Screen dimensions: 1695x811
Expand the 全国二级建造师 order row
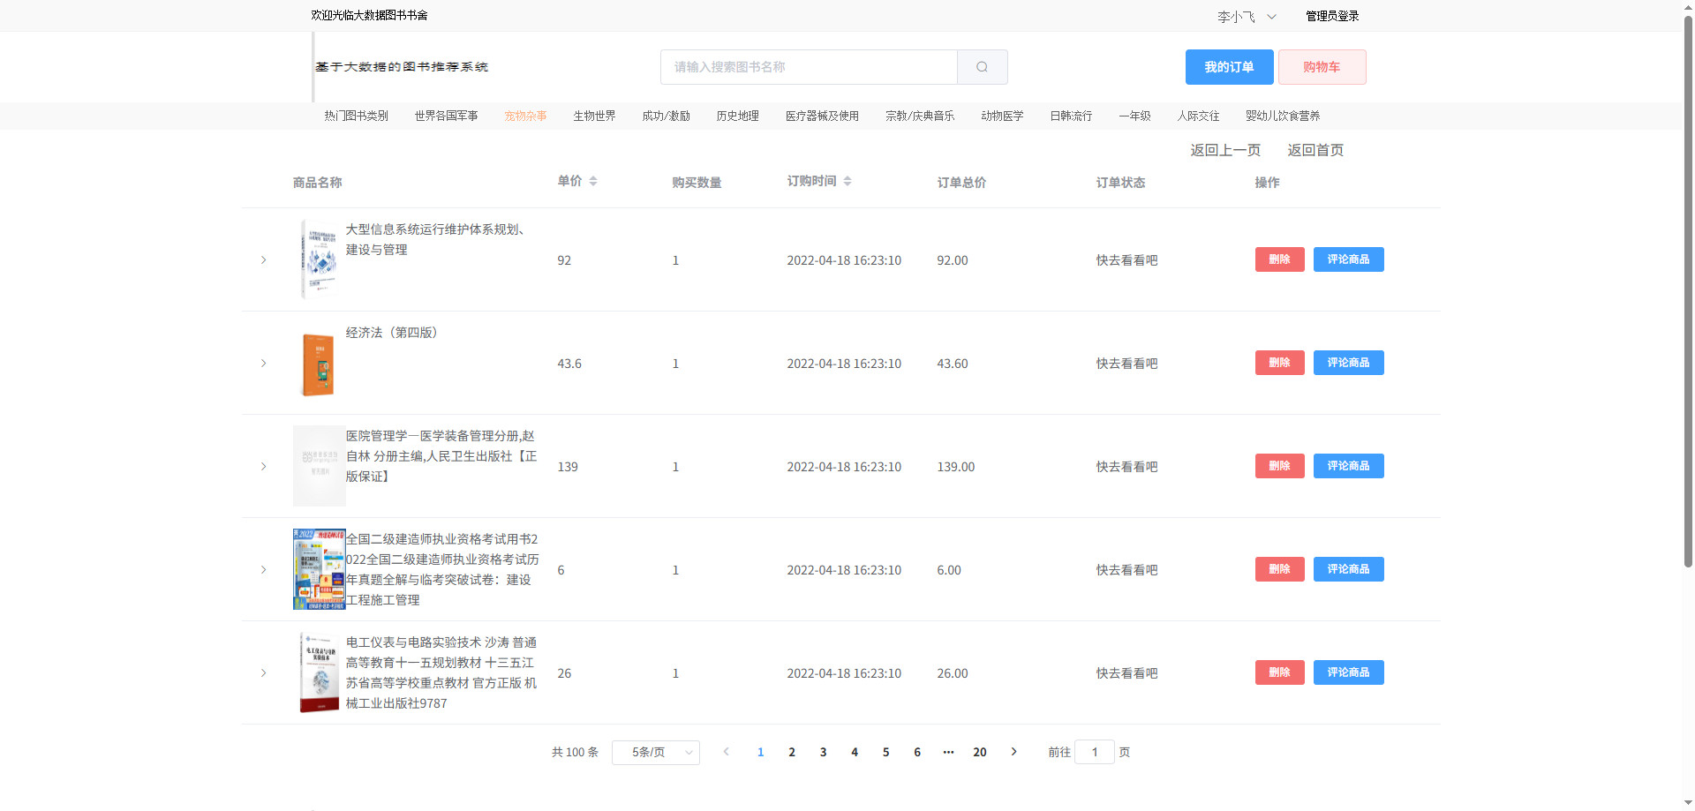coord(263,569)
